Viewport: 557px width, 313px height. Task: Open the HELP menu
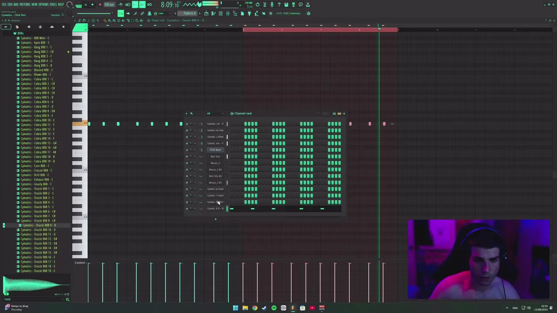(61, 4)
